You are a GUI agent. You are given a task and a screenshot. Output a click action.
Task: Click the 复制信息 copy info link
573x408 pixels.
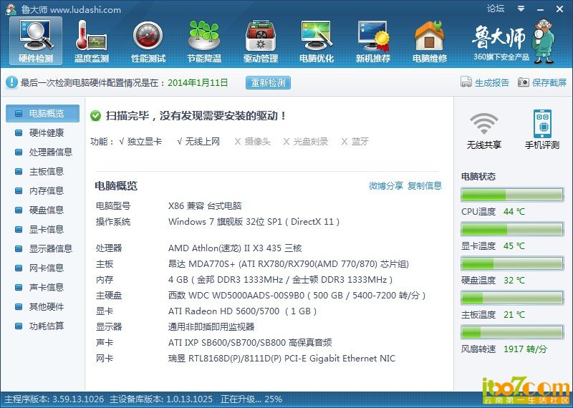425,186
